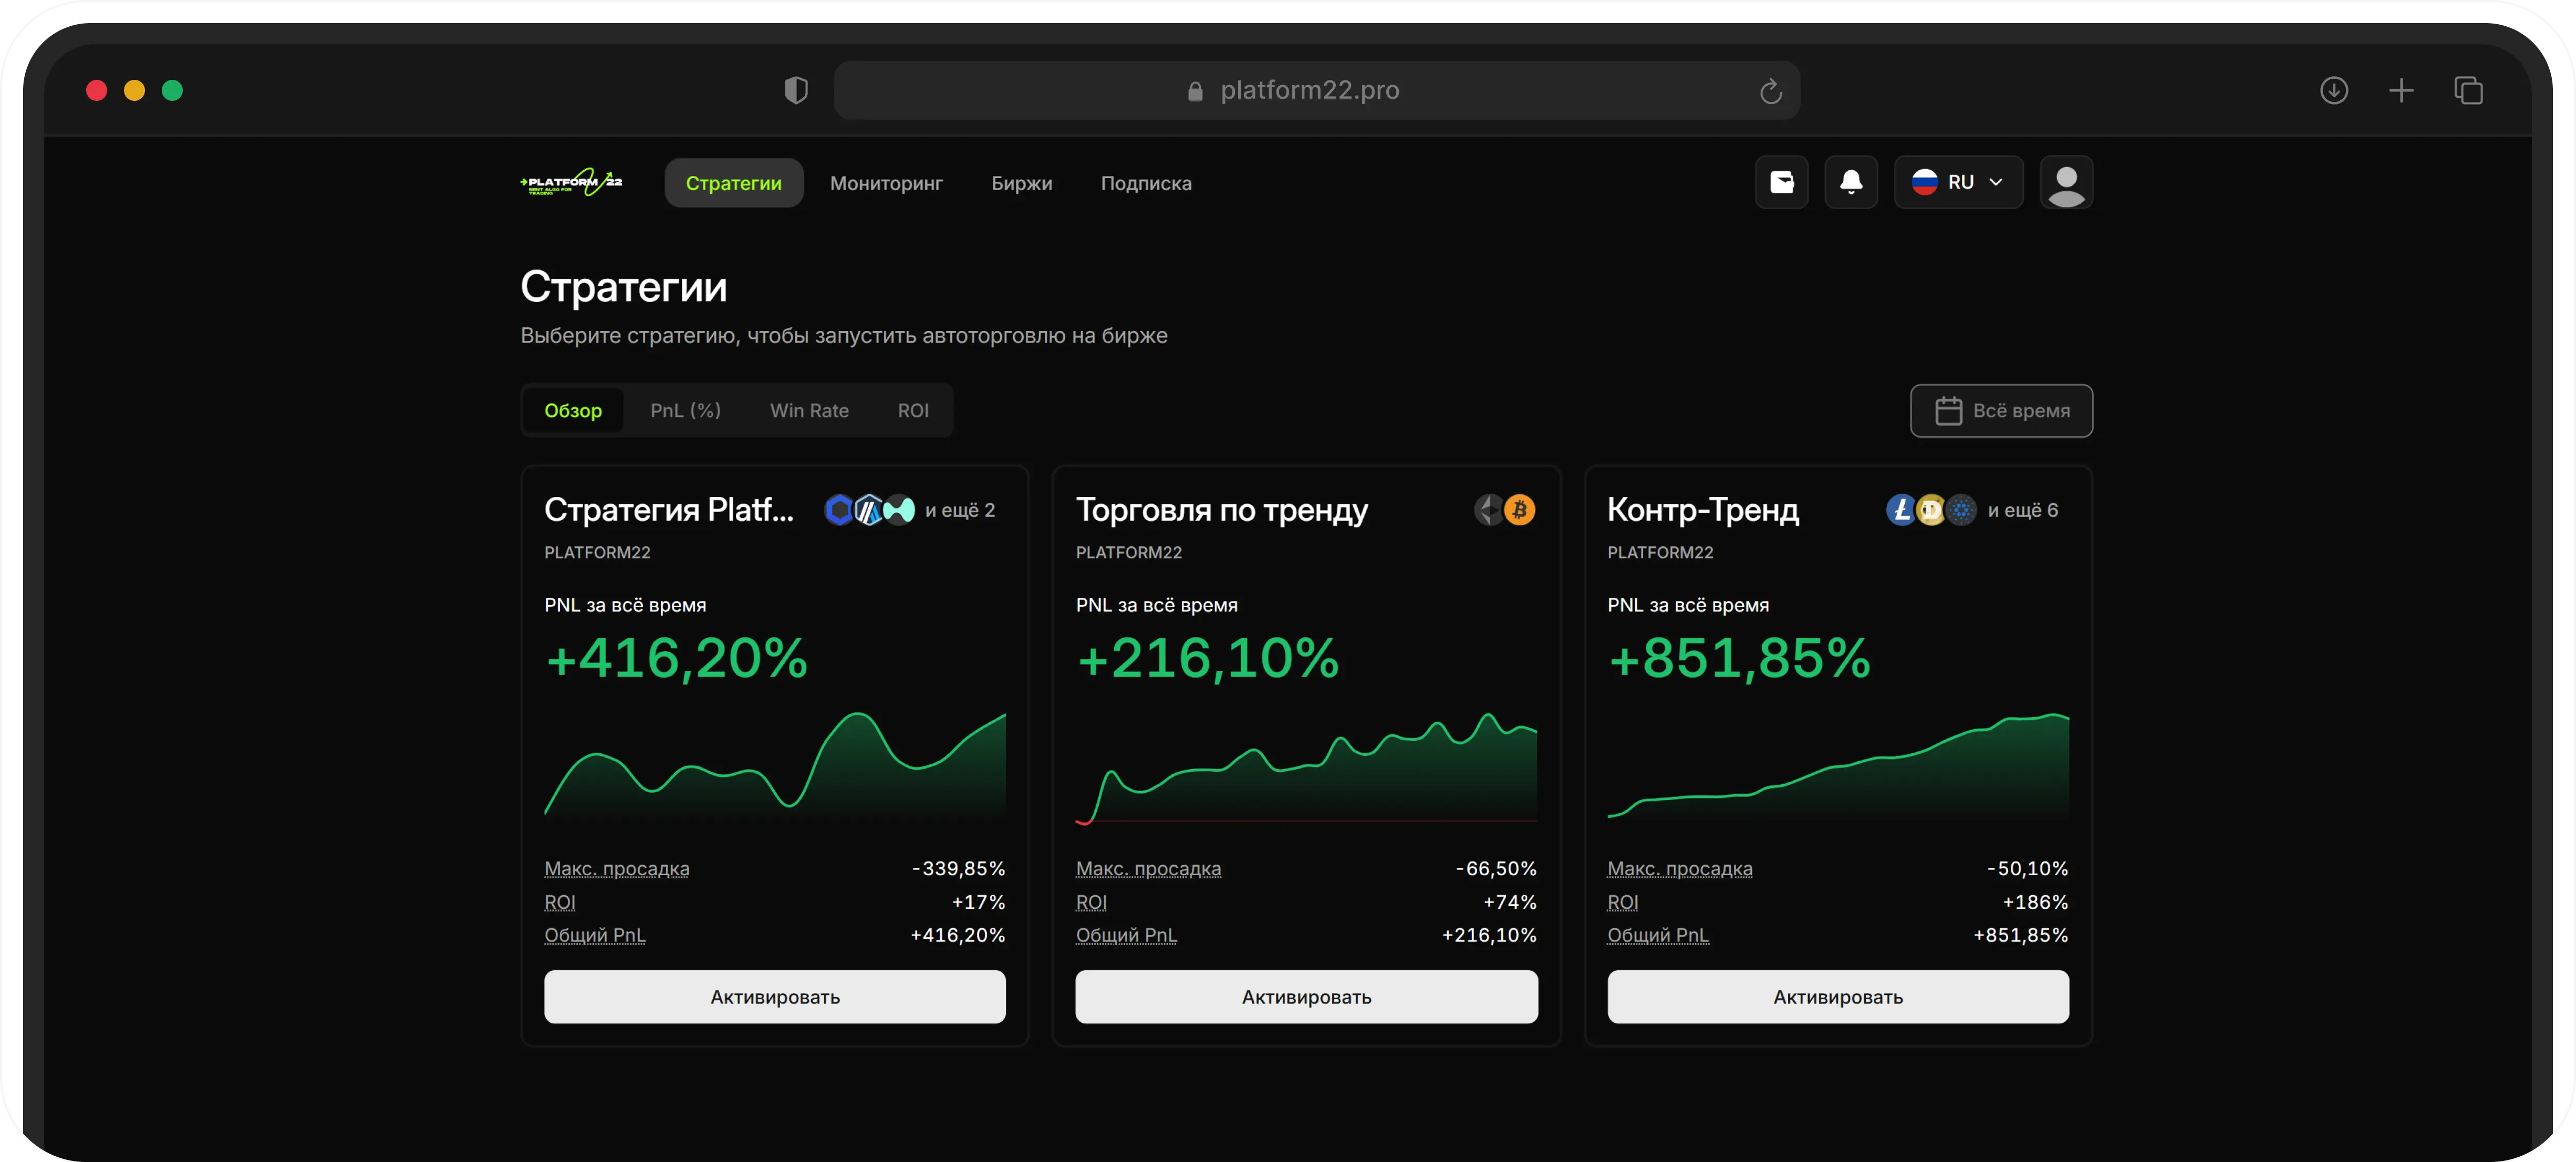2576x1162 pixels.
Task: Click the Platform22 logo
Action: click(x=571, y=182)
